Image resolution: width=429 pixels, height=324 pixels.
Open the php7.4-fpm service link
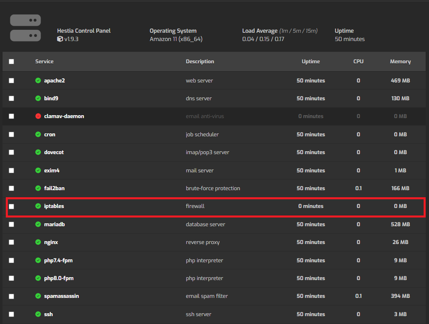(x=58, y=260)
